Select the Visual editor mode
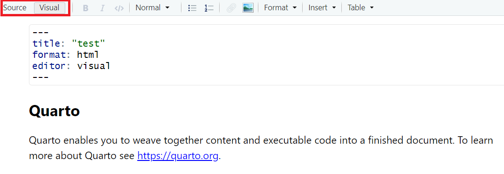504x174 pixels. click(x=49, y=8)
